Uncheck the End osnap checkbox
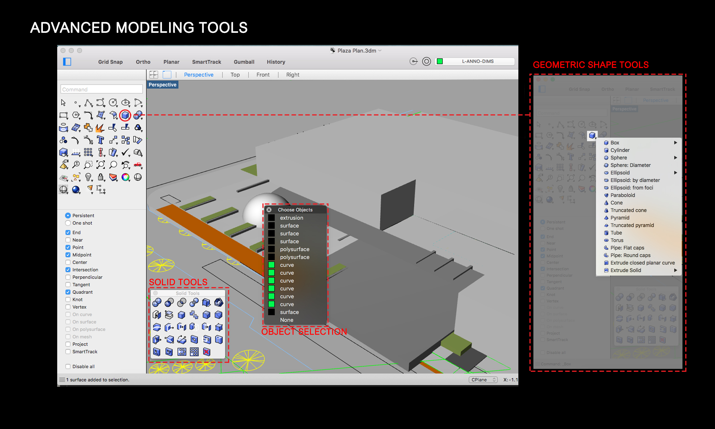 point(68,232)
